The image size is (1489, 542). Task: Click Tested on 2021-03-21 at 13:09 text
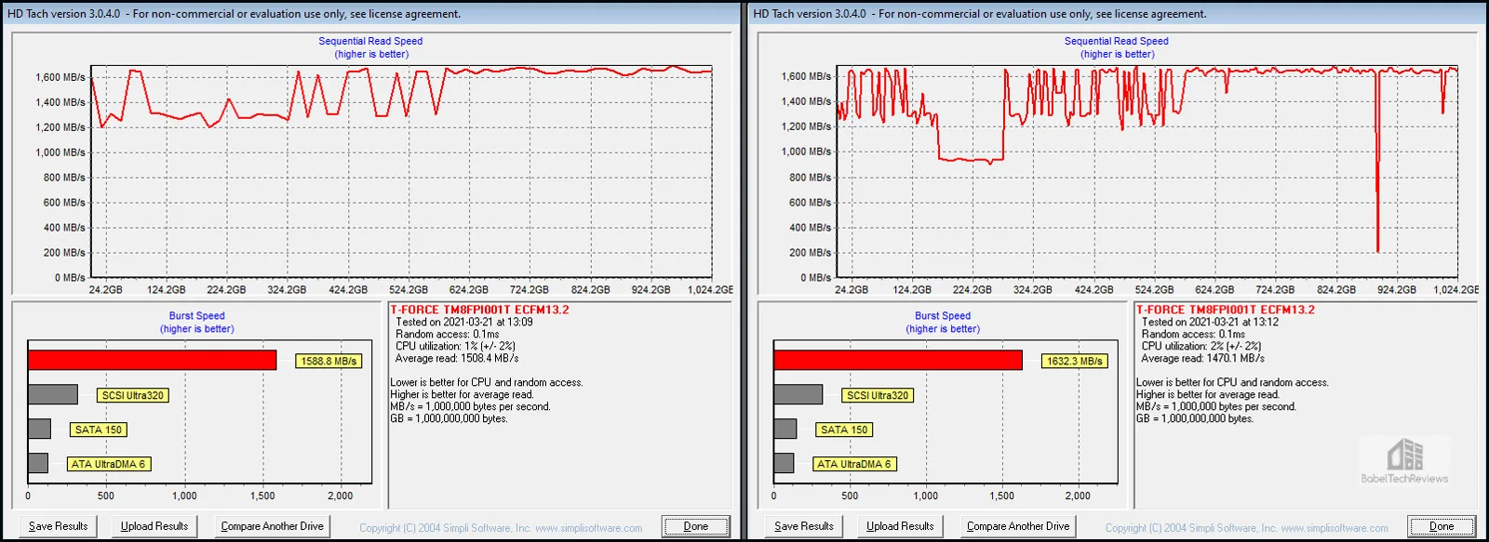[464, 322]
